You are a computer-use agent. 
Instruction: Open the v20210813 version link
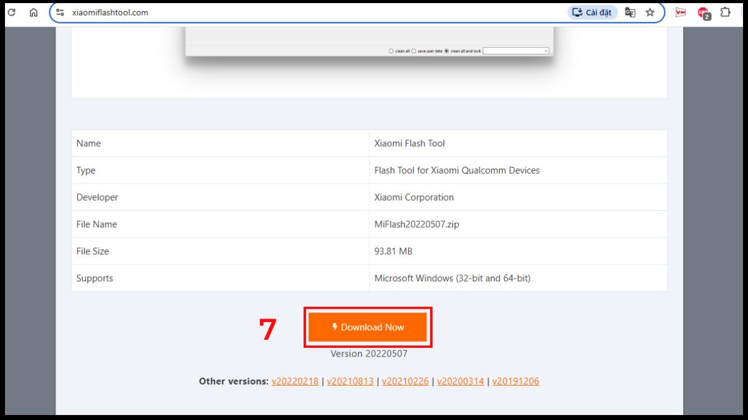point(350,381)
